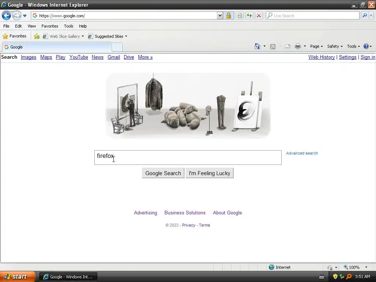Open the Terms link
376x282 pixels.
(x=204, y=225)
